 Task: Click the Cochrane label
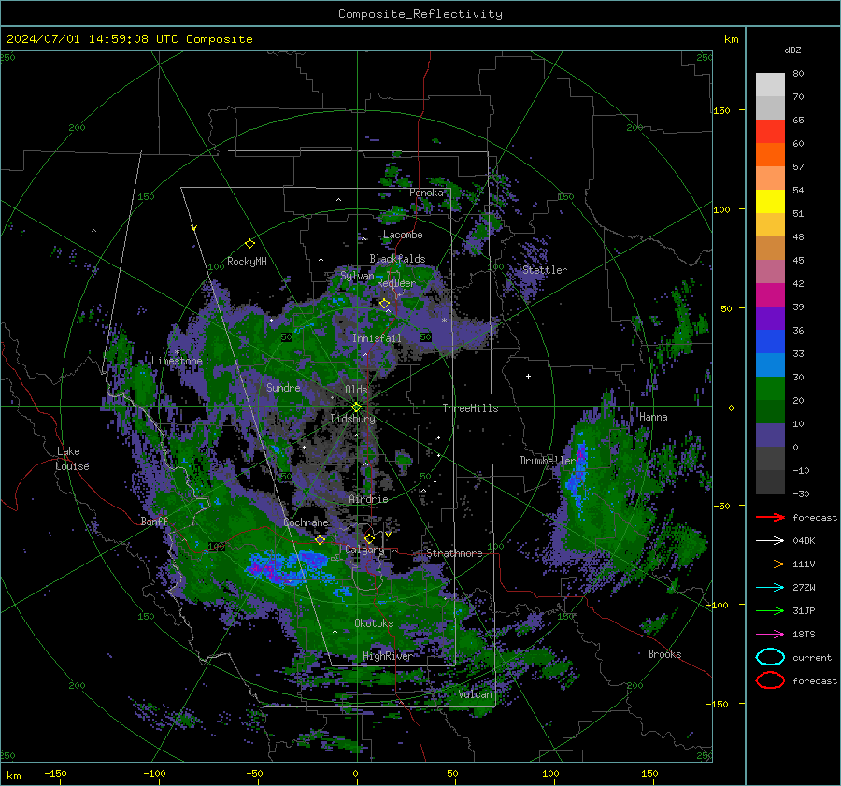pos(306,522)
